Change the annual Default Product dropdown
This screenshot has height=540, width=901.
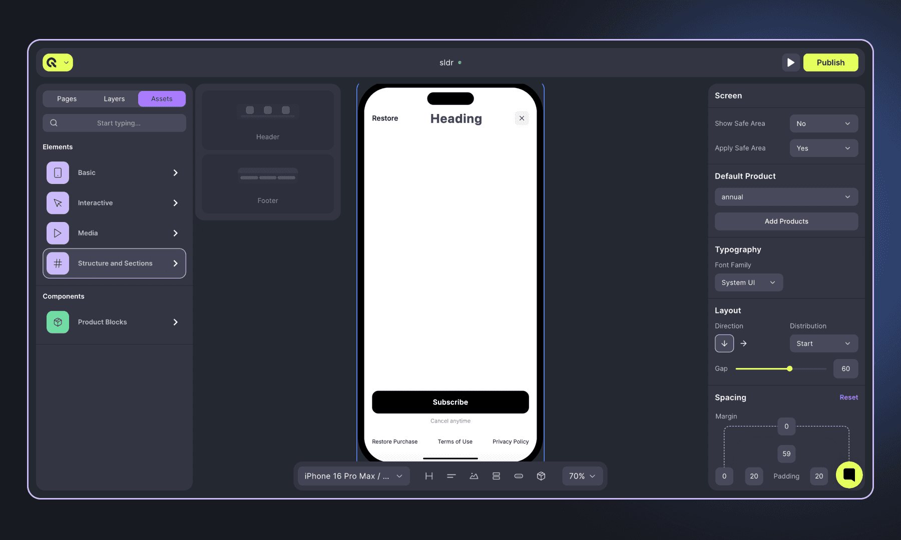coord(786,196)
